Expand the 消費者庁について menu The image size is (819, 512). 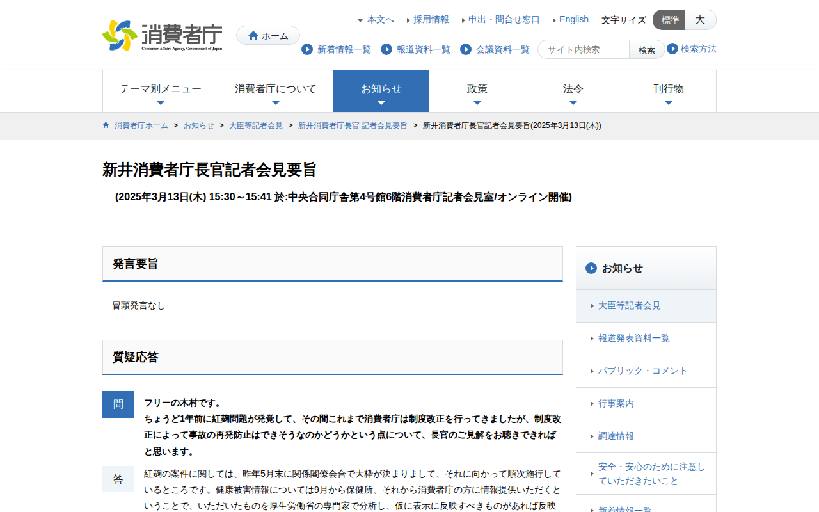(275, 91)
